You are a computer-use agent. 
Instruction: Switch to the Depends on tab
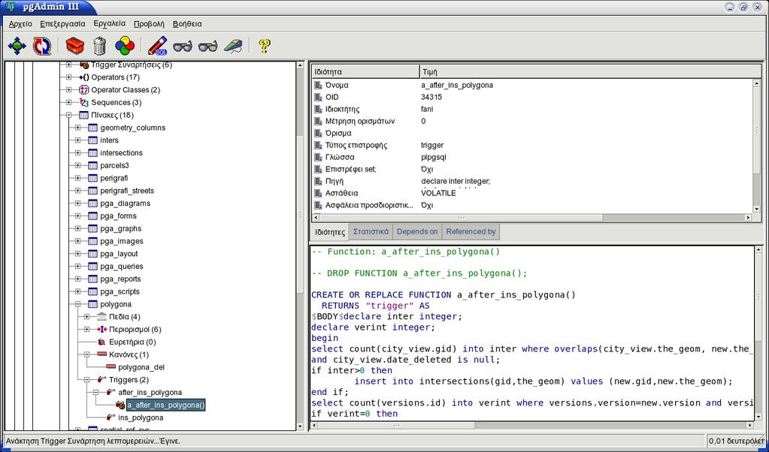click(417, 232)
